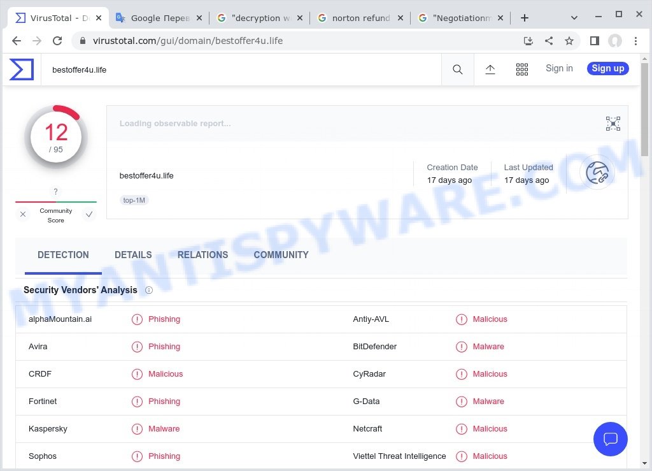Click the 12 / 95 detection score gauge

pos(56,136)
